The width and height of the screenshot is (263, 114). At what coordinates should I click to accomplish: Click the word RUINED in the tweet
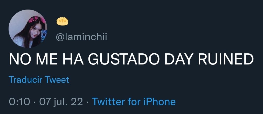(226, 59)
